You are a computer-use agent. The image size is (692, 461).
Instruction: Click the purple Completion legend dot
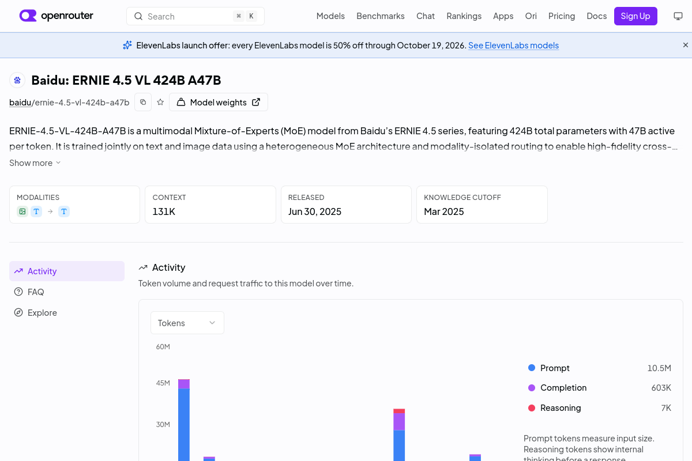pos(532,388)
